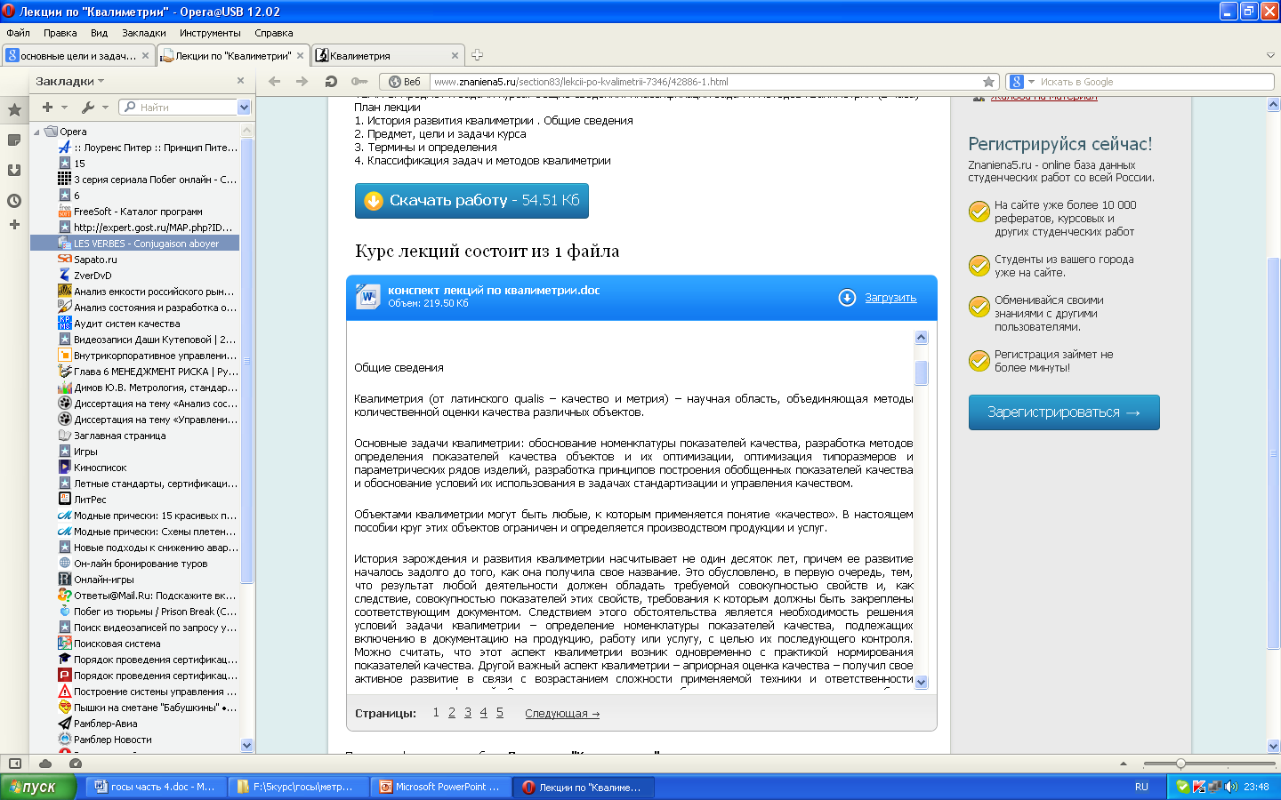This screenshot has height=800, width=1281.
Task: Reload the page with refresh icon
Action: (331, 82)
